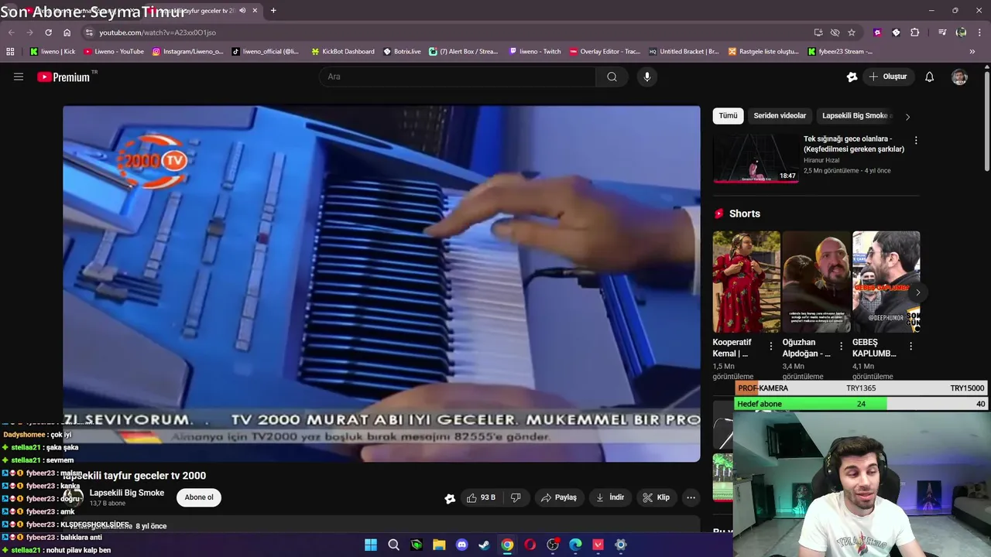Open the AI sparkle icon beside Oluştur
Viewport: 991px width, 557px height.
[x=852, y=77]
